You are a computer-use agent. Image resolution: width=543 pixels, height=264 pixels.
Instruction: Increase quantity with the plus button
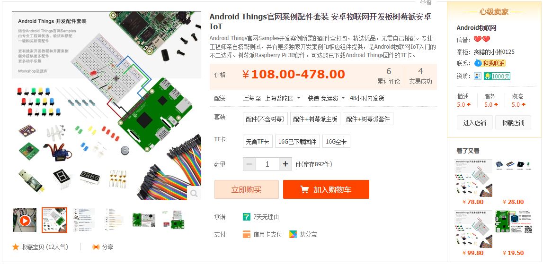285,164
